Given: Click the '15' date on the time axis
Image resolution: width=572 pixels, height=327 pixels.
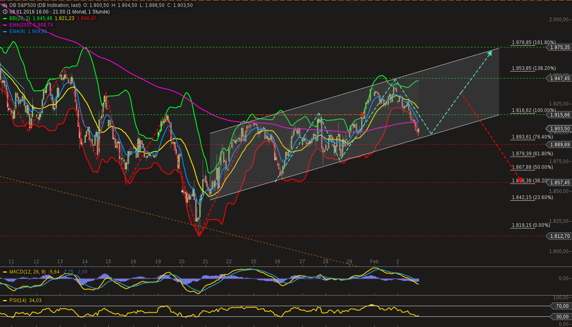Looking at the screenshot, I should 108,262.
